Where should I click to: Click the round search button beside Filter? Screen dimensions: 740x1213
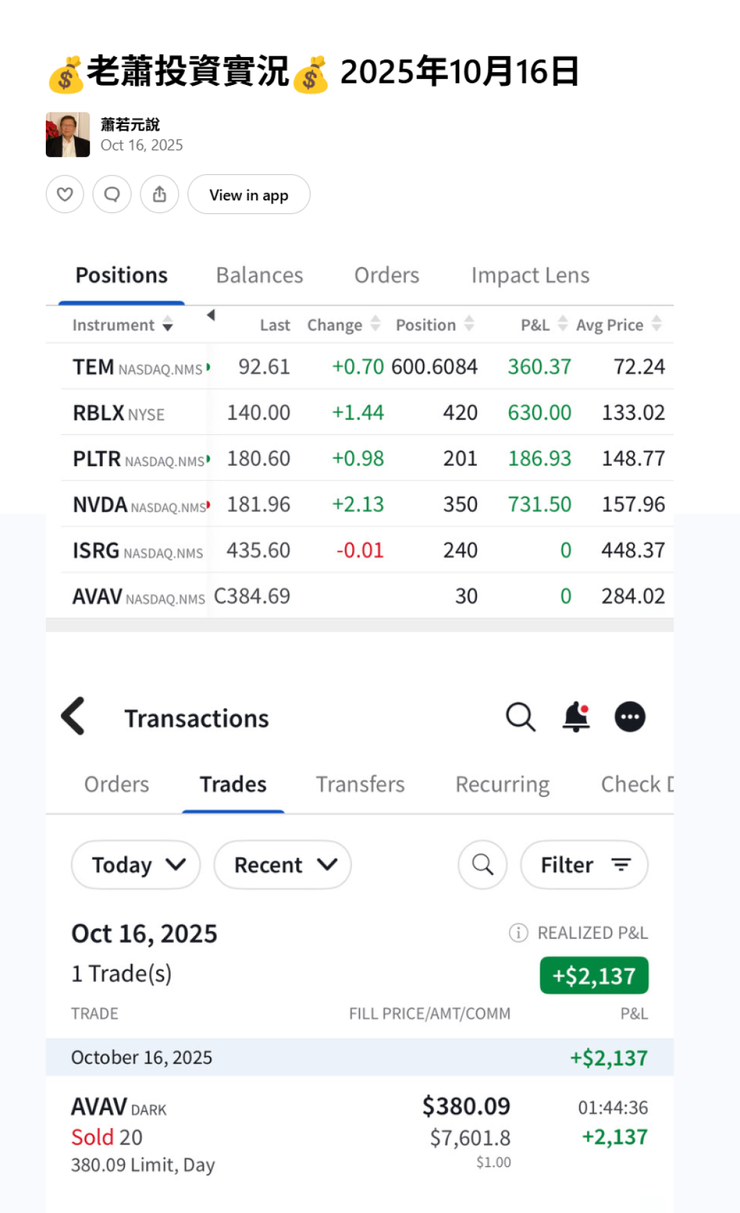coord(482,865)
